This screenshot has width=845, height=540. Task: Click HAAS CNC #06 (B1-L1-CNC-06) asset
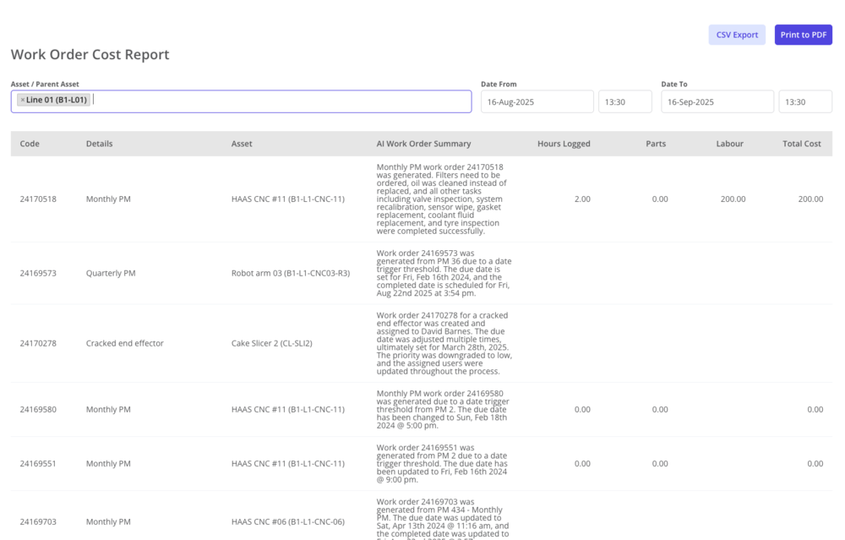[x=288, y=521]
